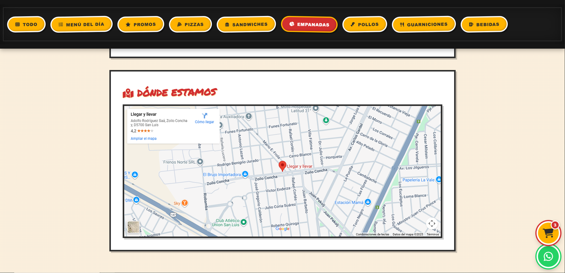The width and height of the screenshot is (565, 273).
Task: Click the Estación Mamá shop marker
Action: (x=368, y=202)
